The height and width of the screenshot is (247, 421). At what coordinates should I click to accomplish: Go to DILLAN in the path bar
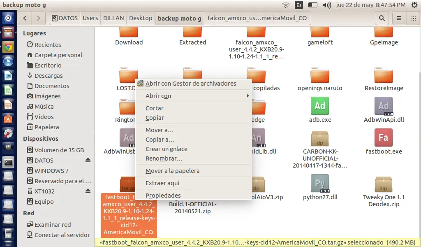tap(113, 18)
